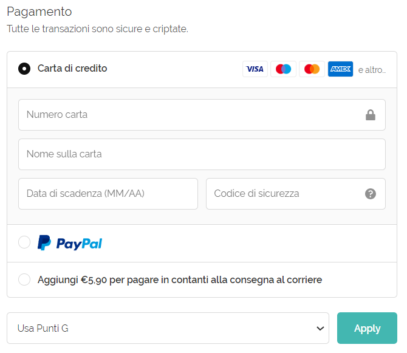Click the Maestro card icon

(284, 69)
